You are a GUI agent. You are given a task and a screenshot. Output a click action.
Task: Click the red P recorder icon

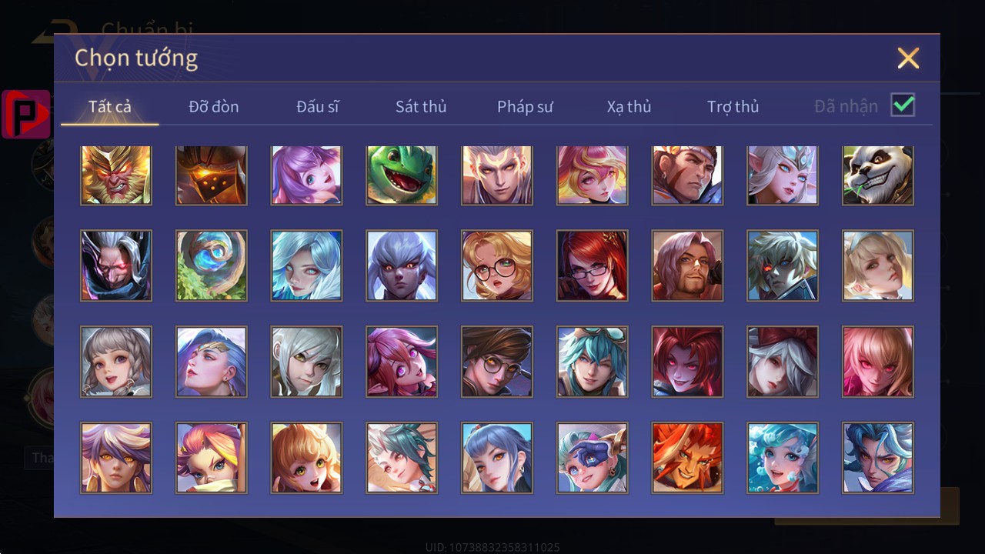point(25,115)
